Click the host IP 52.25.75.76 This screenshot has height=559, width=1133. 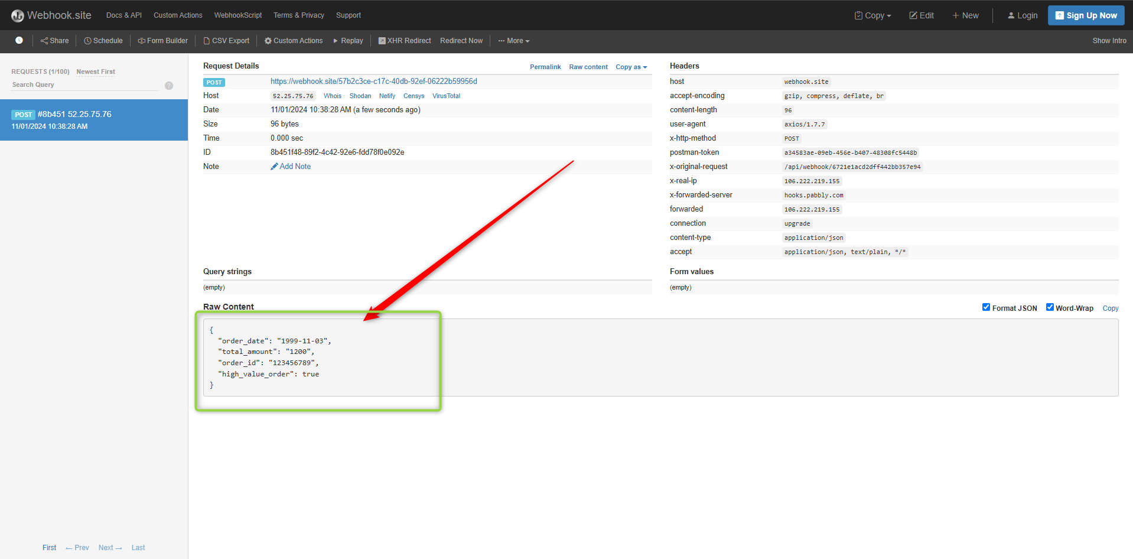pyautogui.click(x=293, y=96)
